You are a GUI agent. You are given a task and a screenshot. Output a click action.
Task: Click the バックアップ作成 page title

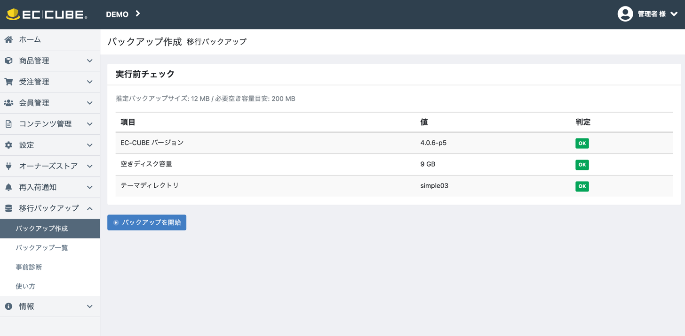click(144, 42)
